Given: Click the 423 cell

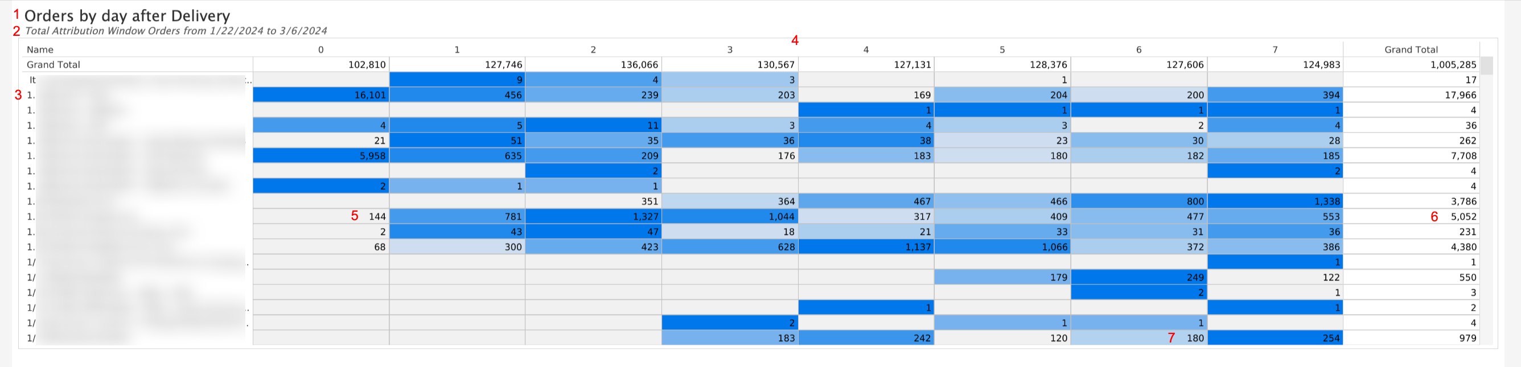Looking at the screenshot, I should point(593,246).
